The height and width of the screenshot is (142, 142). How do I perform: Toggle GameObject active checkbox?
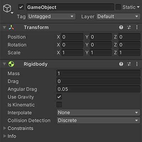pos(21,7)
